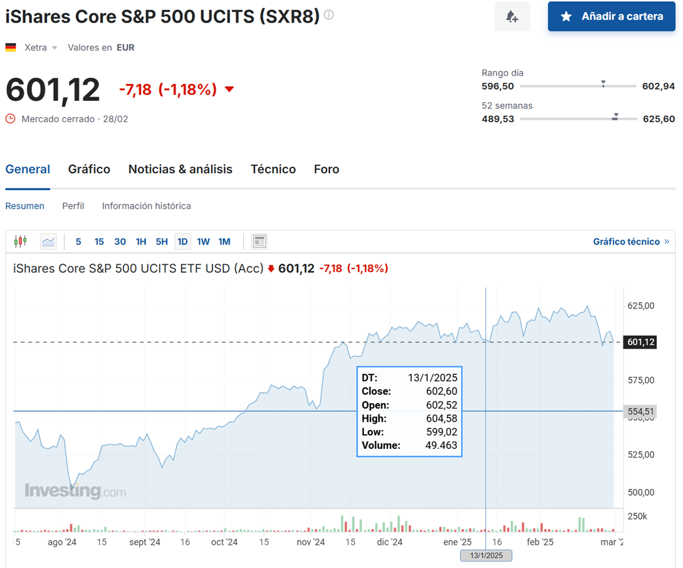This screenshot has height=568, width=683.
Task: Click the red down arrow price indicator
Action: point(229,90)
